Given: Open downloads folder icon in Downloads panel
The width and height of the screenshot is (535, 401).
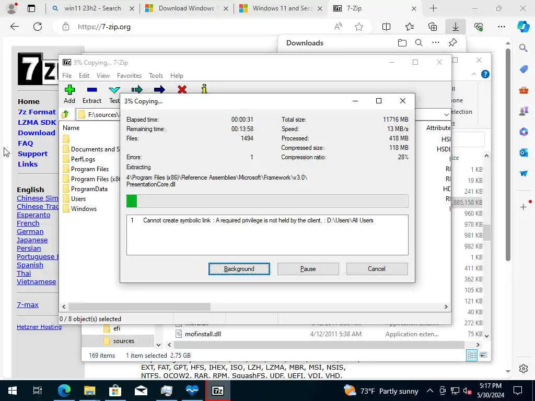Looking at the screenshot, I should (402, 43).
